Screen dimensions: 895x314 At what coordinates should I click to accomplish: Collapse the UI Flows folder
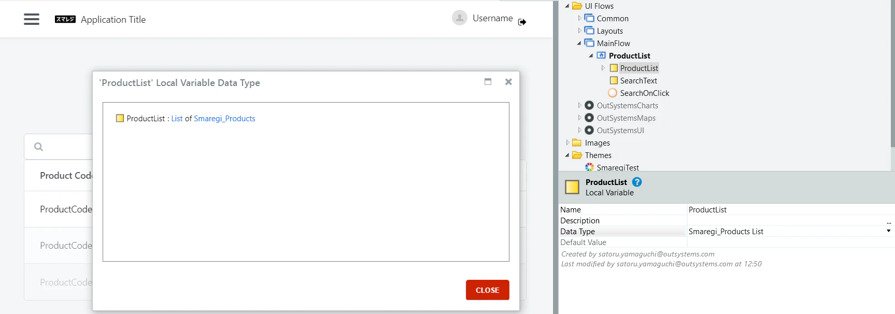click(x=567, y=6)
